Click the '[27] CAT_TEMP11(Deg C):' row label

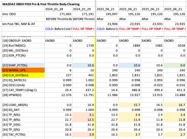coord(20,90)
